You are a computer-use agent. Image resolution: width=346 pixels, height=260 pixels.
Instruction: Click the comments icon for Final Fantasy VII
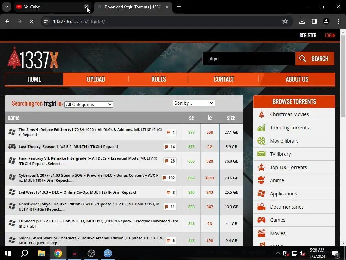click(166, 161)
